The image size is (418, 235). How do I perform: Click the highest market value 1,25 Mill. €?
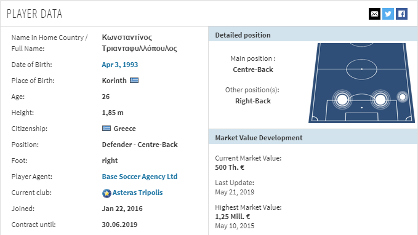click(233, 217)
